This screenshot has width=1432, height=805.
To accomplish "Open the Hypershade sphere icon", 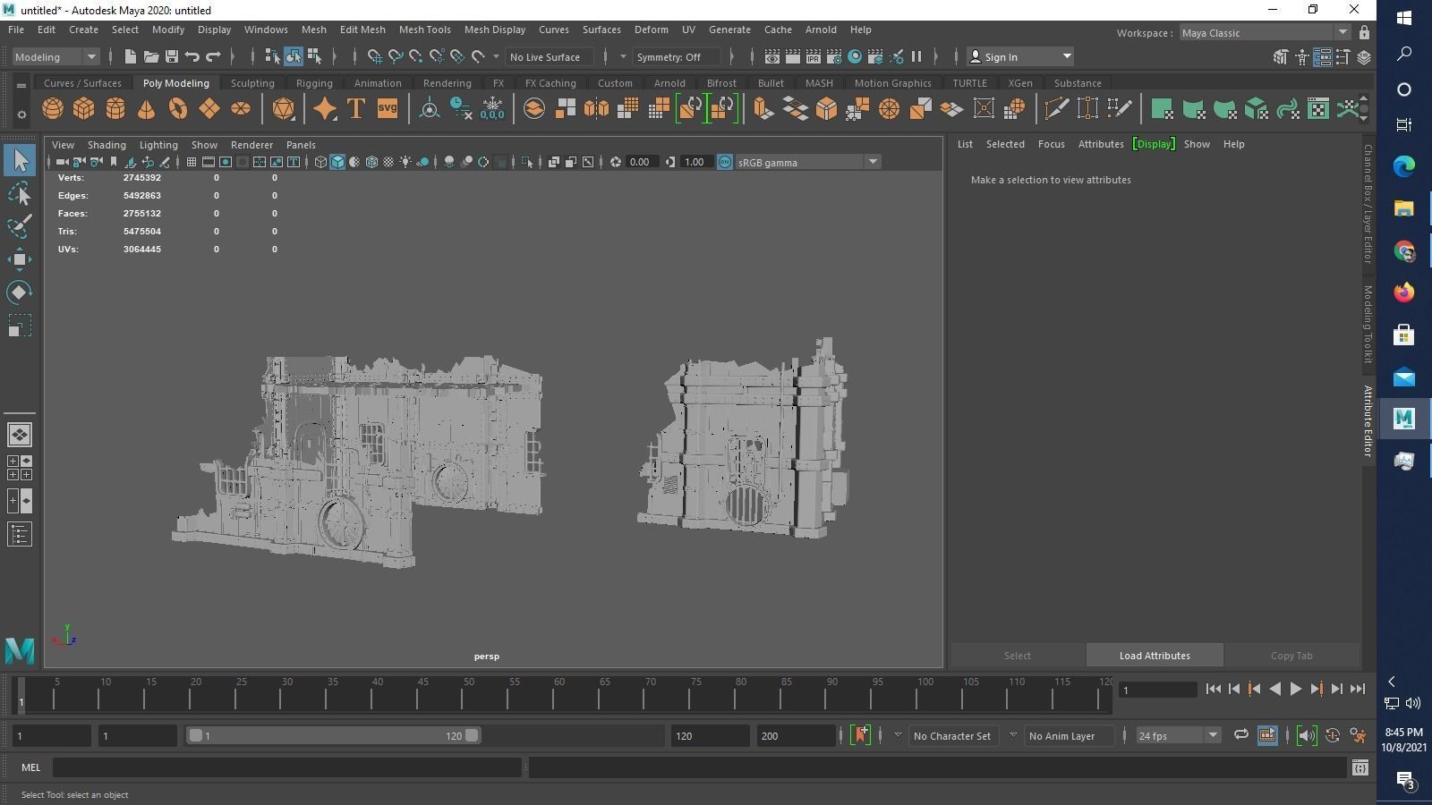I will click(855, 56).
